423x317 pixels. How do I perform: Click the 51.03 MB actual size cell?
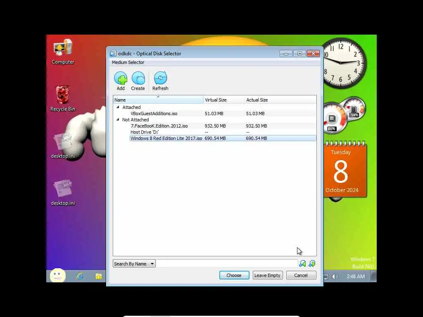click(255, 114)
